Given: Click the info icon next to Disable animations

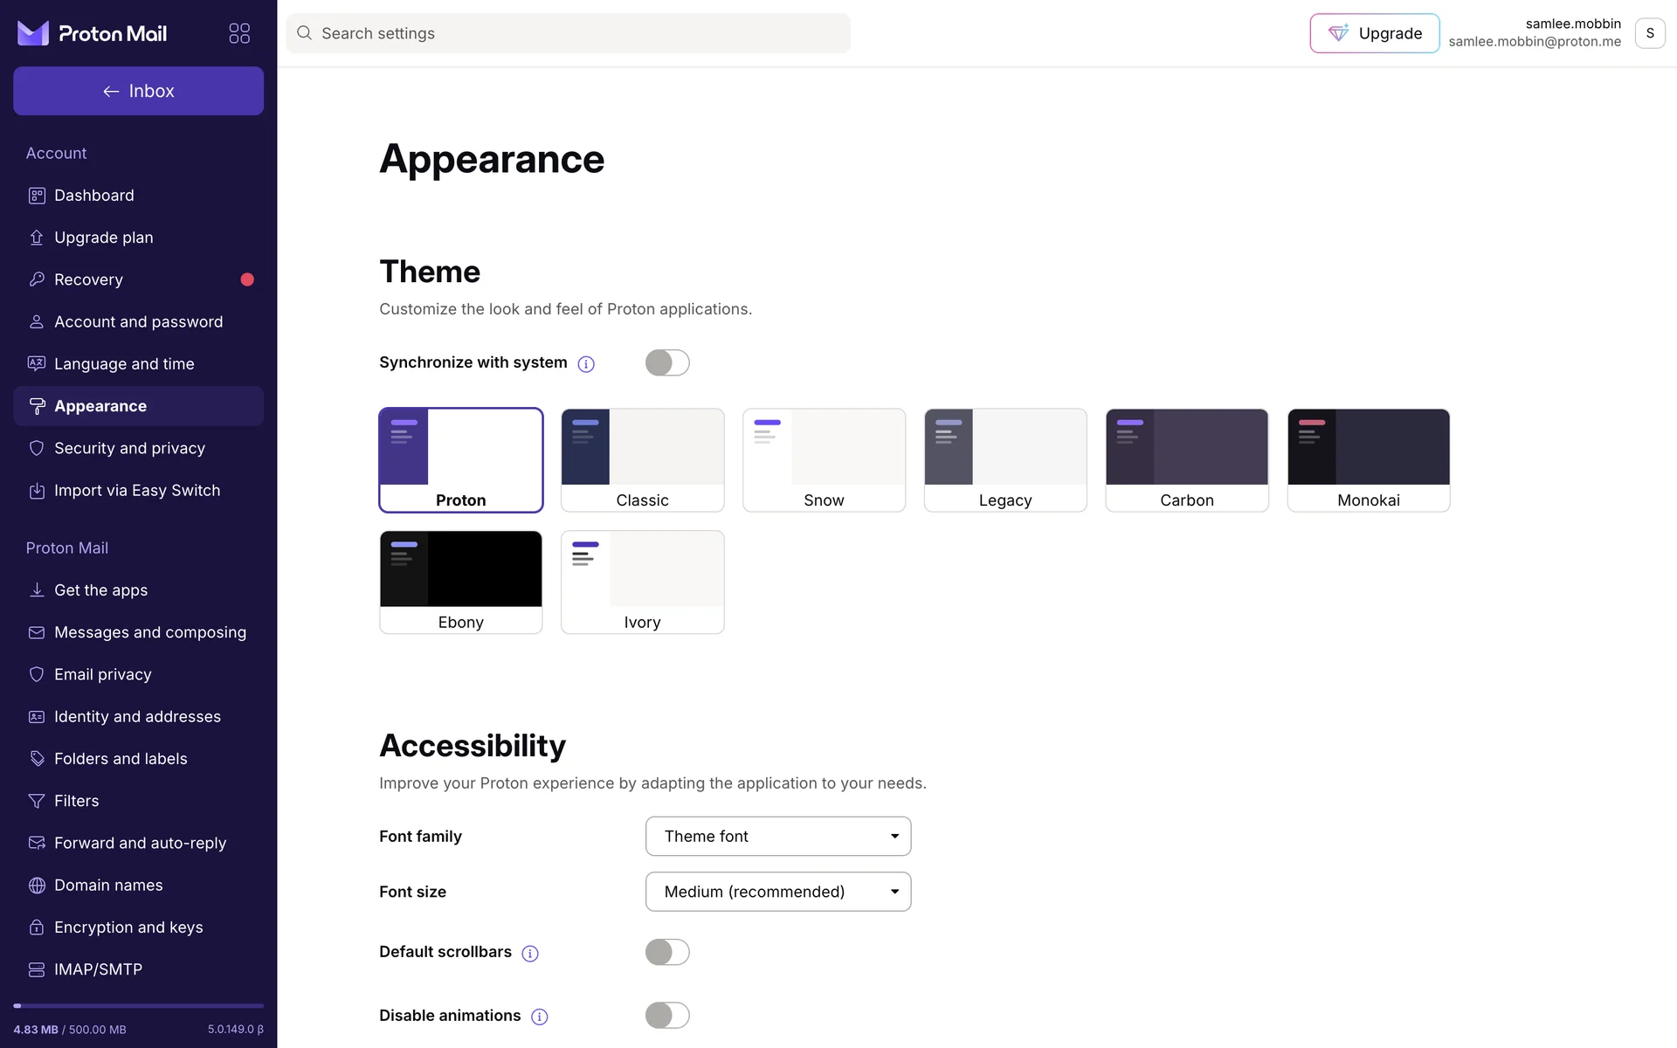Looking at the screenshot, I should 540,1017.
